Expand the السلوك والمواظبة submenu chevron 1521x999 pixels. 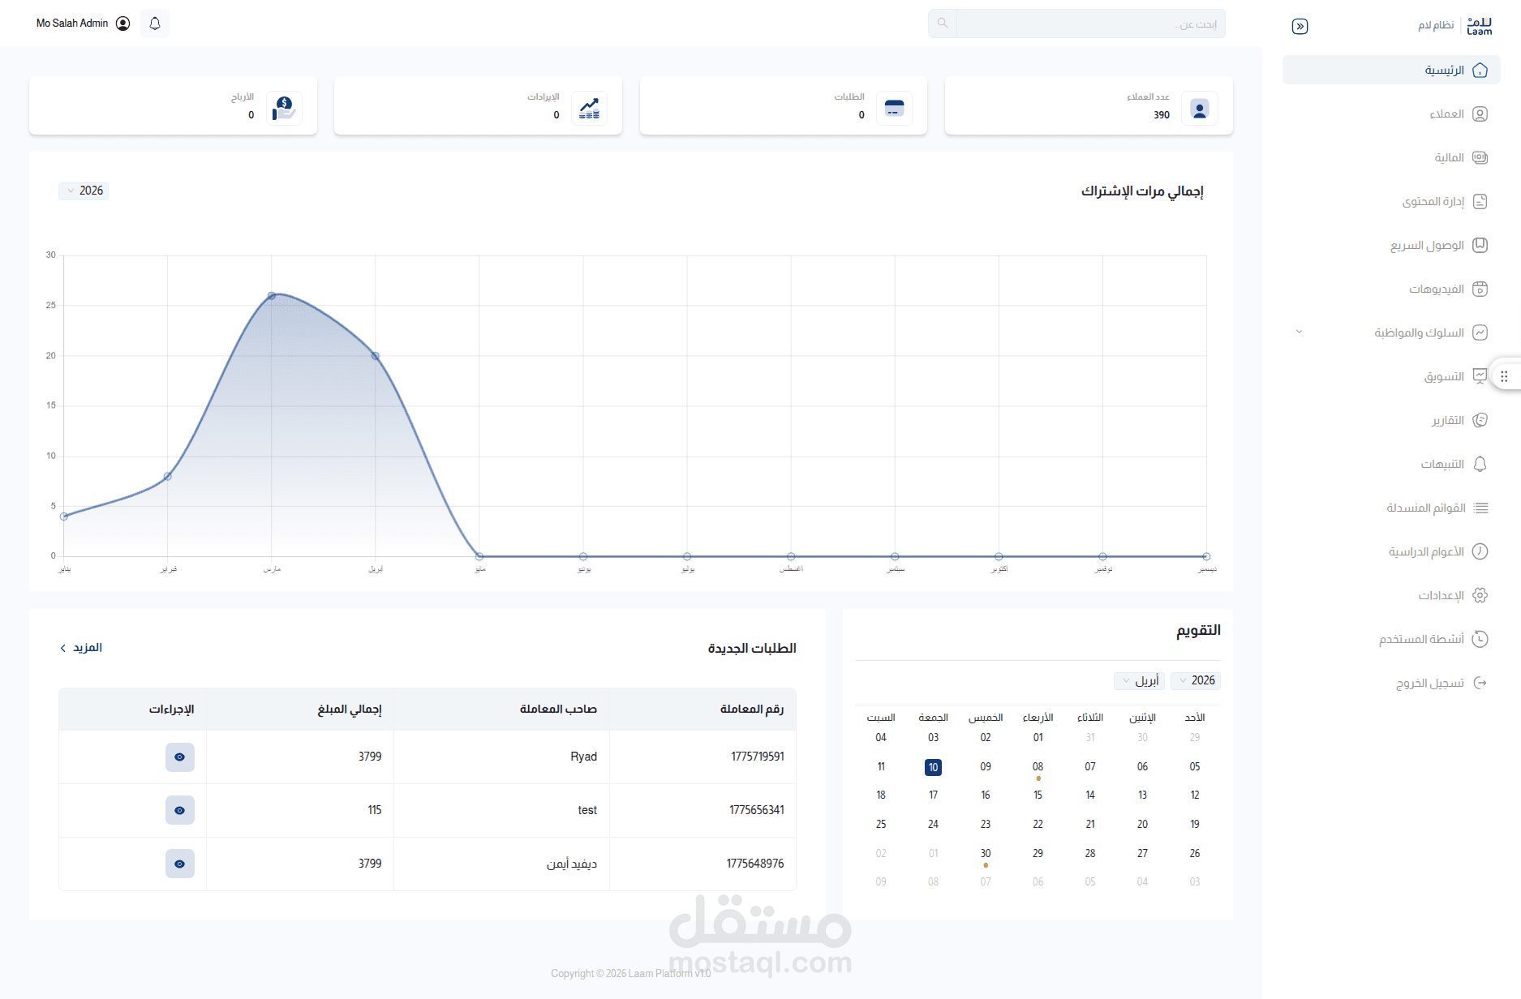(x=1299, y=332)
